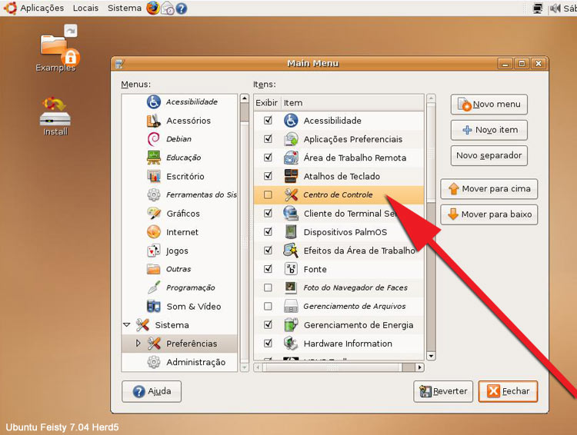
Task: Click the Reverter button
Action: pyautogui.click(x=443, y=391)
